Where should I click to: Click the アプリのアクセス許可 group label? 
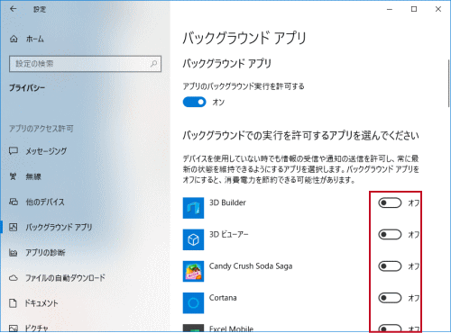[x=41, y=129]
